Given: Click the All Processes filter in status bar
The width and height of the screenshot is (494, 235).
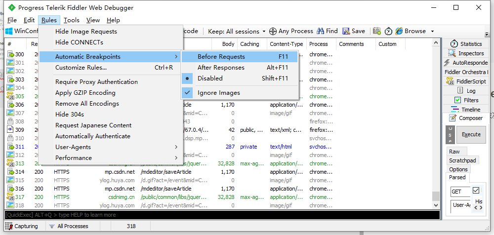Looking at the screenshot, I should tap(69, 226).
